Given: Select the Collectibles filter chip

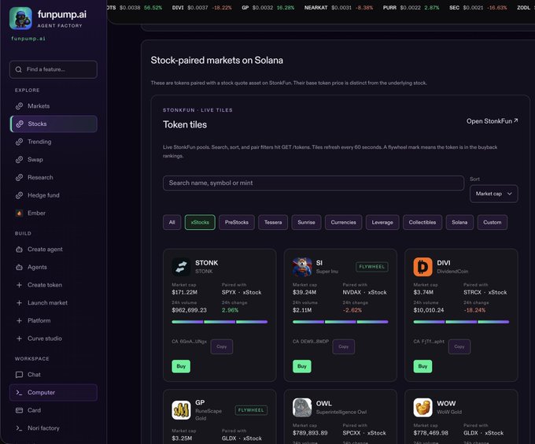Looking at the screenshot, I should coord(422,223).
